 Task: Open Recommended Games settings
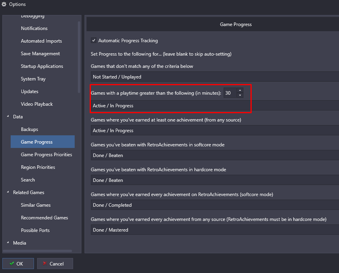(44, 218)
